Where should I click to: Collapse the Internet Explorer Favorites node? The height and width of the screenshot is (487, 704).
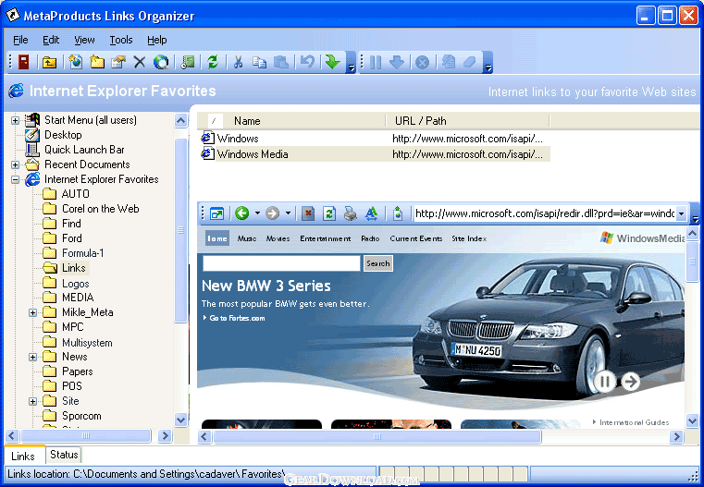point(16,179)
